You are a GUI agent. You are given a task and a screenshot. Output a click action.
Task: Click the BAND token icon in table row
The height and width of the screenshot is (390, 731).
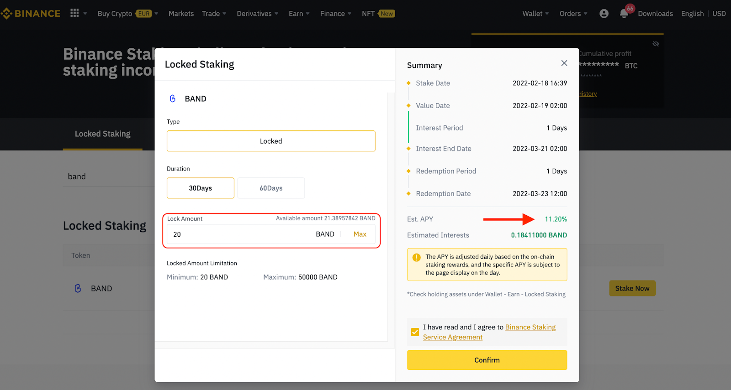click(x=78, y=288)
